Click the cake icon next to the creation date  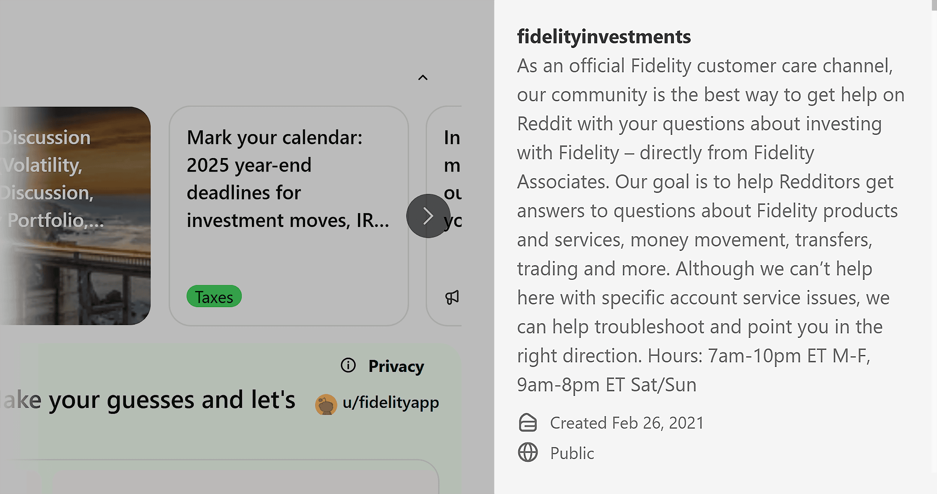(x=528, y=423)
